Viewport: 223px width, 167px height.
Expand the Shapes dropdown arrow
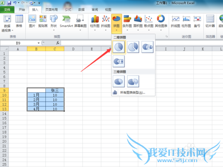coord(54,30)
